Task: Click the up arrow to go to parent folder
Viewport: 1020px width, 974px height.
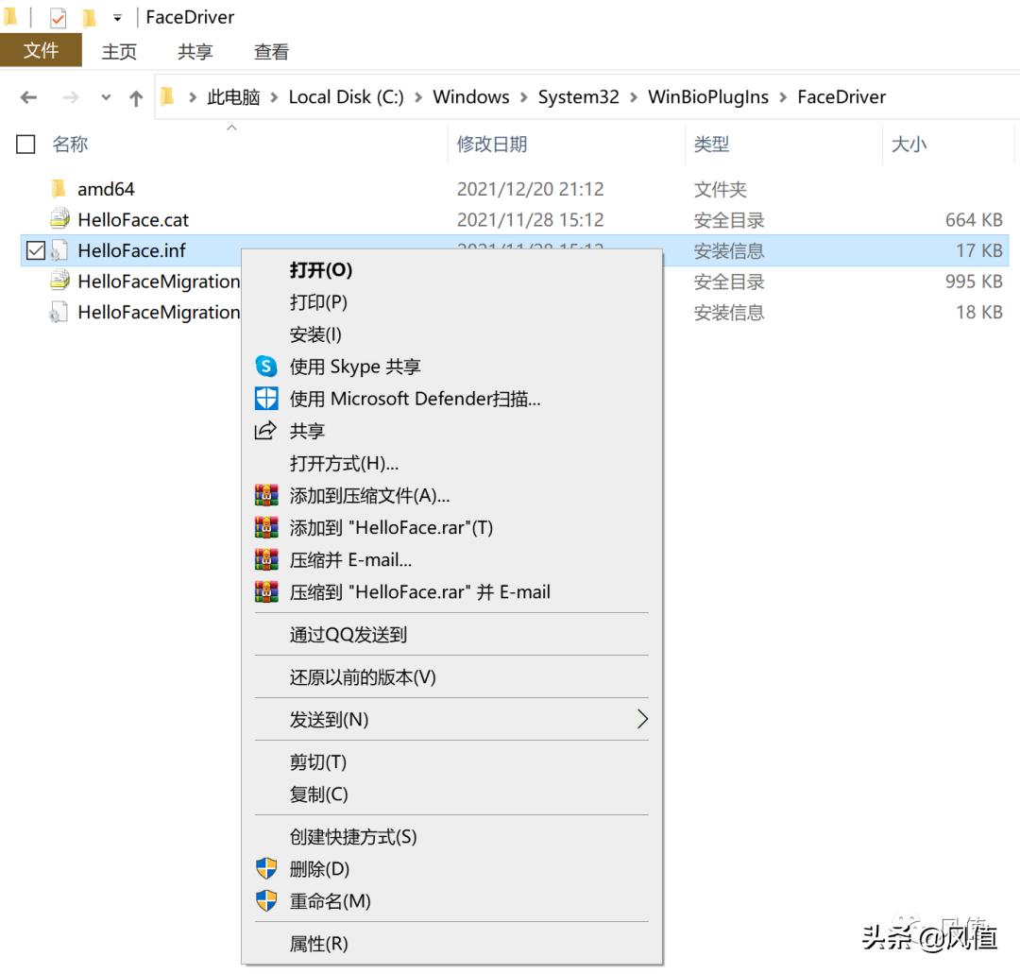Action: [137, 96]
